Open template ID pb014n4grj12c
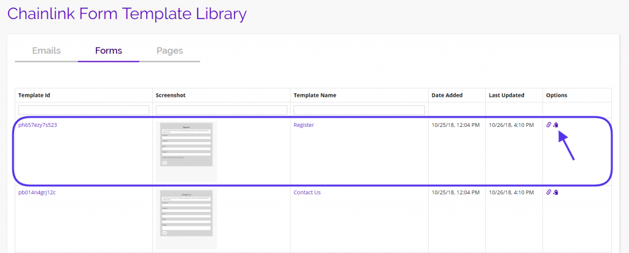Screen dimensions: 629x253 tap(37, 192)
